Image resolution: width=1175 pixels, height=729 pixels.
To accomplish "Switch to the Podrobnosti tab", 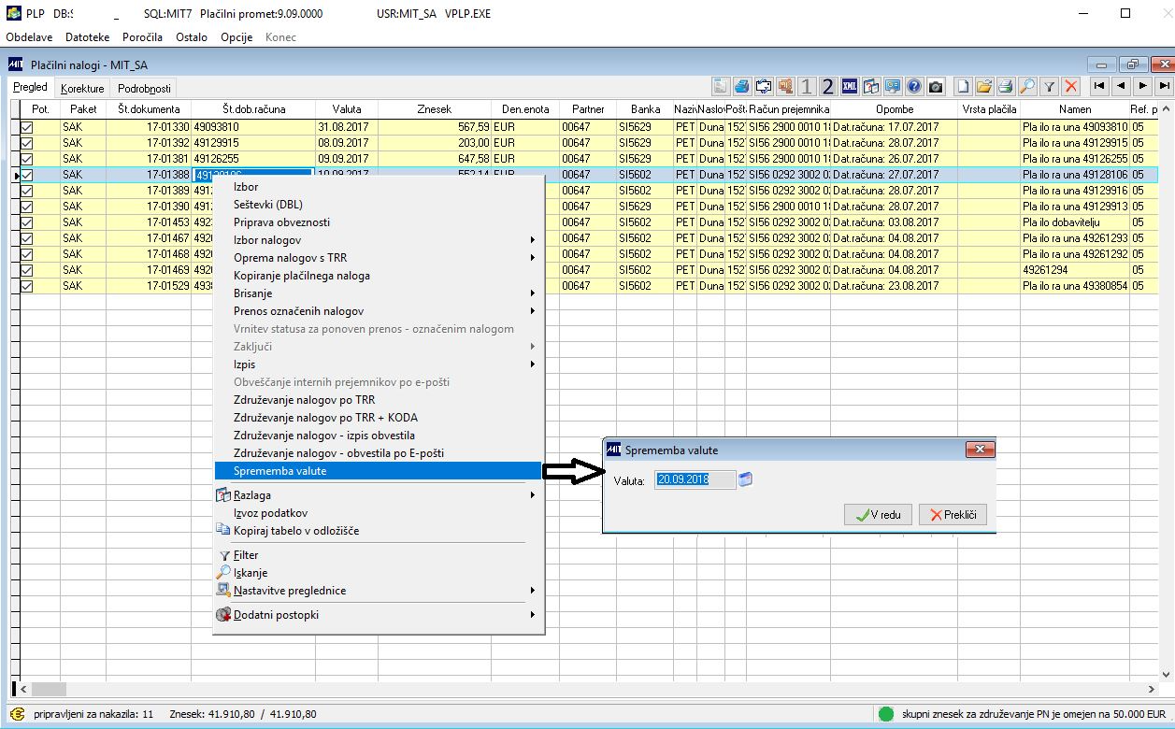I will (144, 89).
